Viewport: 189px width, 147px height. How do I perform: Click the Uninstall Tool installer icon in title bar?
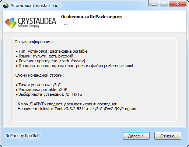click(6, 6)
